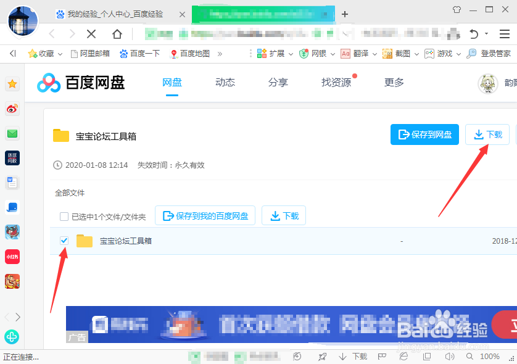Click 保存到我的百度网盘 button
Screen dimensions: 517x364
point(205,216)
